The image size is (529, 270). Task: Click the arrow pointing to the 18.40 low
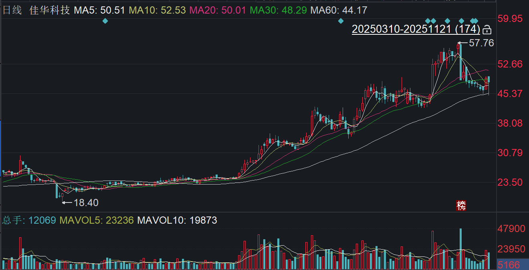(x=67, y=202)
